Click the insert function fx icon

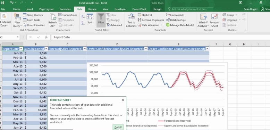pyautogui.click(x=46, y=37)
